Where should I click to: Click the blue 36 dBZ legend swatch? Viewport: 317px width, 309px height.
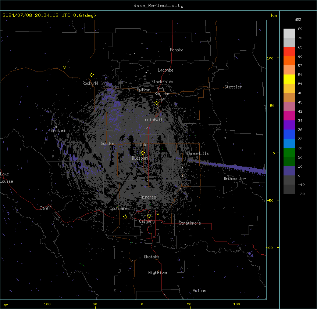tap(289, 134)
